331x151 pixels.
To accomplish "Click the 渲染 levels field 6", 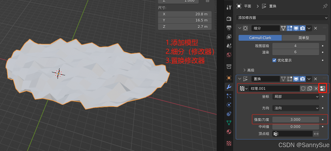I will click(x=296, y=52).
